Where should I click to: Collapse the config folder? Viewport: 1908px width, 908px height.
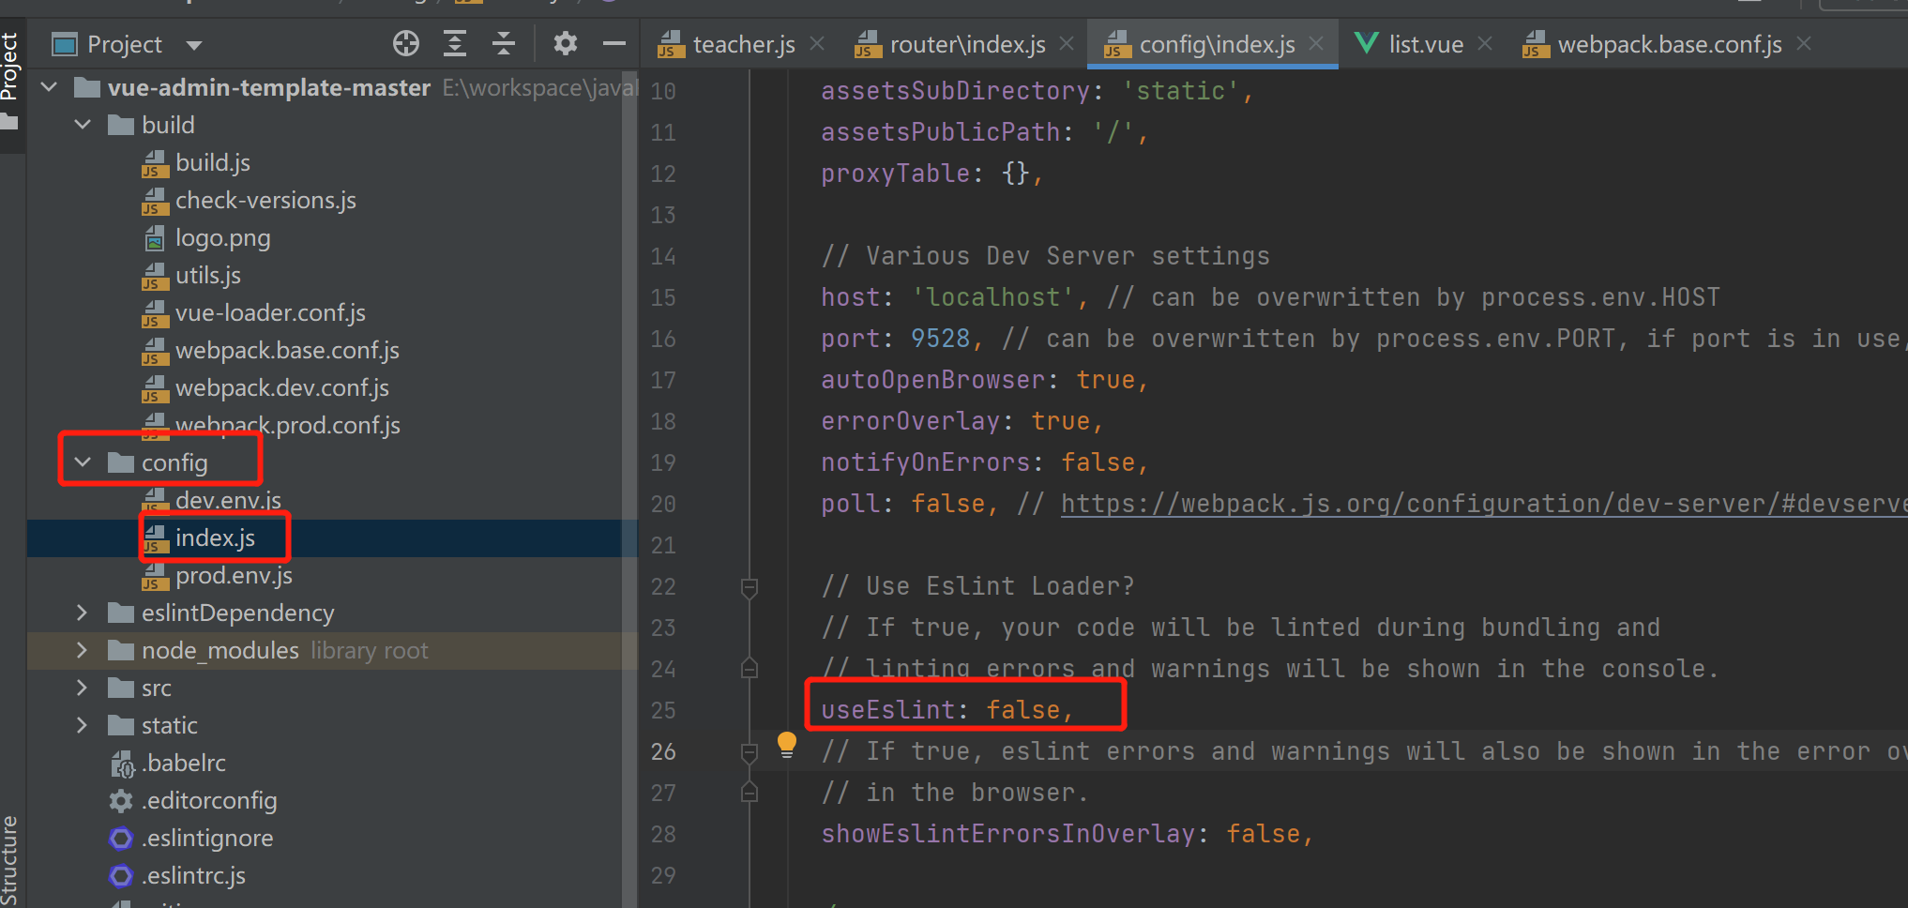[x=83, y=462]
